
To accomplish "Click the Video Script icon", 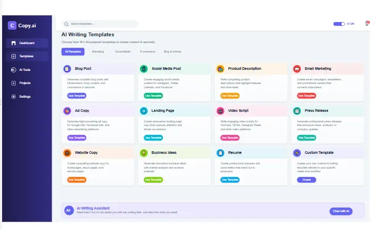I will point(220,111).
